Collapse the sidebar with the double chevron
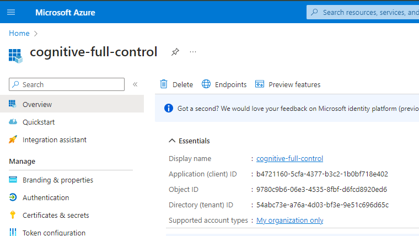 click(135, 84)
